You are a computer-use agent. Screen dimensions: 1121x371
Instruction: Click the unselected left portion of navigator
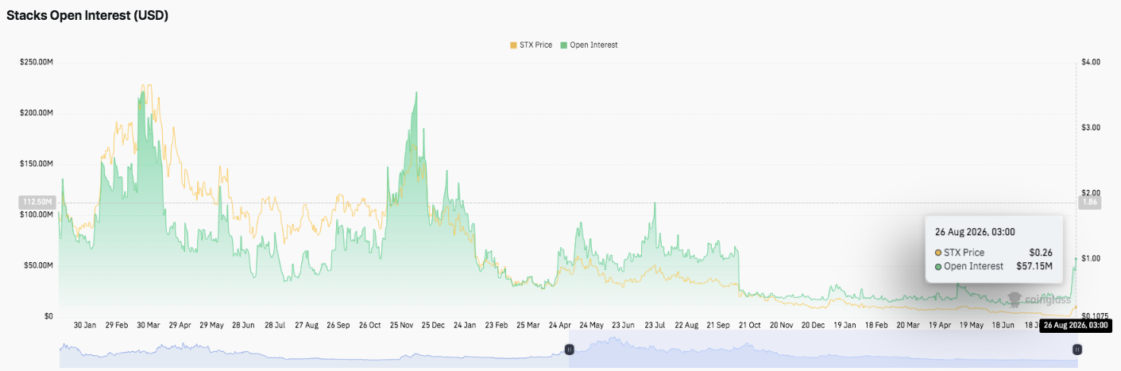click(x=314, y=351)
